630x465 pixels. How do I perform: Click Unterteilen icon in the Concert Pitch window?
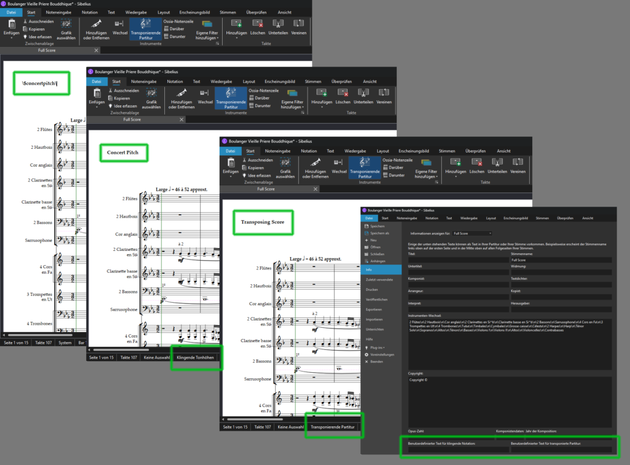[363, 92]
